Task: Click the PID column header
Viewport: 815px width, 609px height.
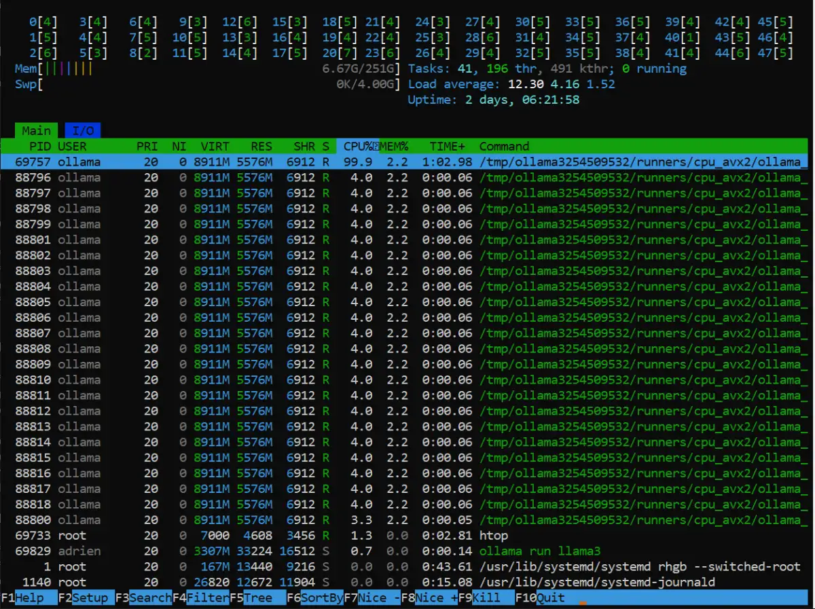Action: pos(40,146)
